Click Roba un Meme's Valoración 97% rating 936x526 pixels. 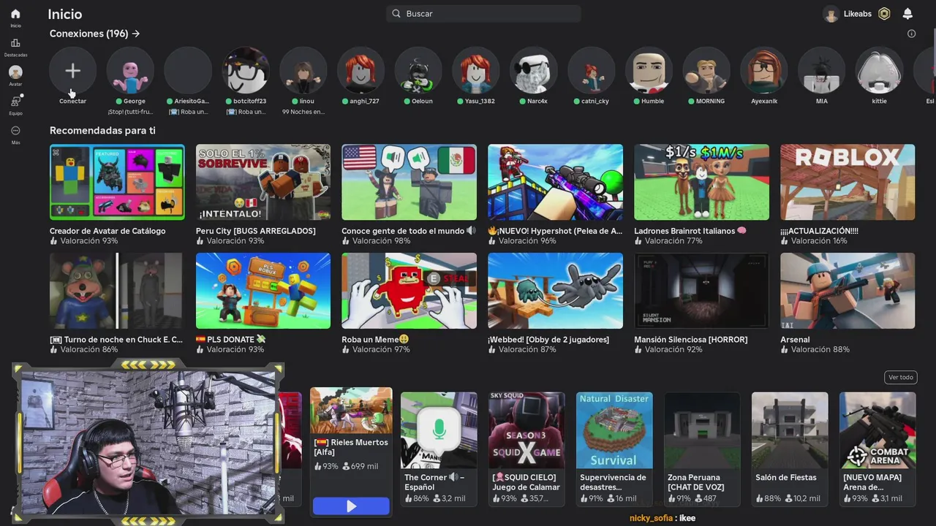pyautogui.click(x=376, y=349)
